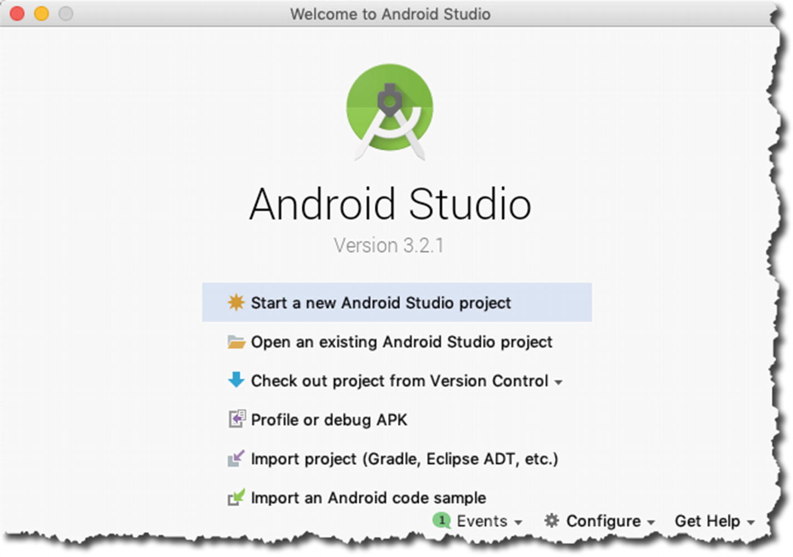Choose the 'Profile or debug APK' text
Image resolution: width=793 pixels, height=557 pixels.
pos(329,419)
